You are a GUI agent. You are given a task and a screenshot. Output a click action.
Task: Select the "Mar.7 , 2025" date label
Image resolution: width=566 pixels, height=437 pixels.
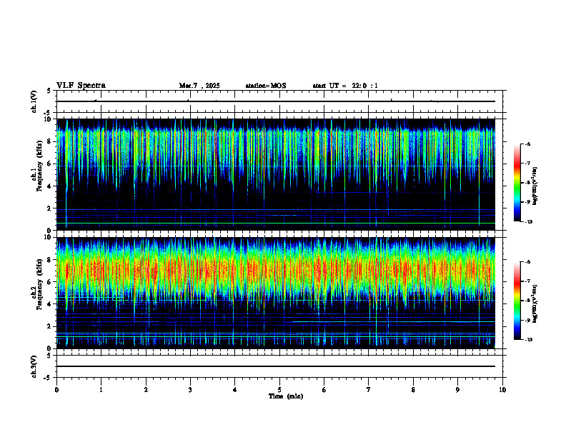199,86
